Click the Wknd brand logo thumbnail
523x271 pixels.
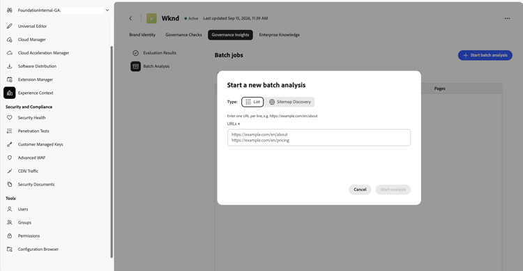click(x=151, y=18)
